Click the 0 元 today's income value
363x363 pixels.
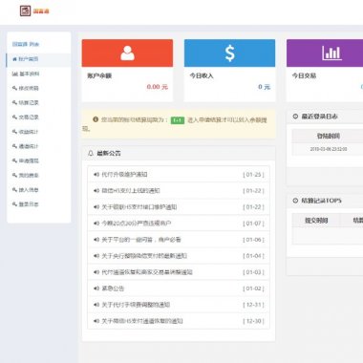coord(264,87)
